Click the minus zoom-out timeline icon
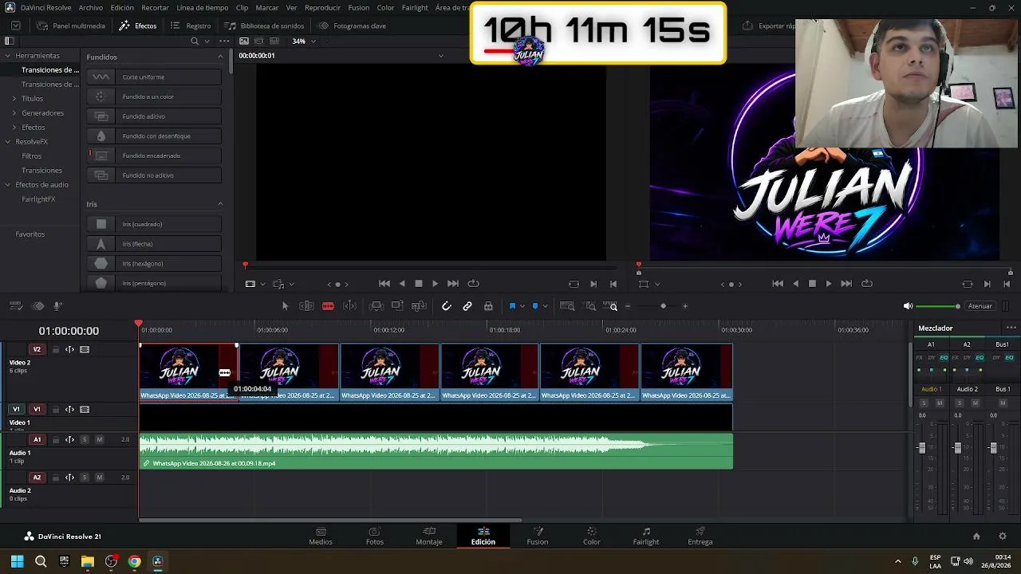This screenshot has height=574, width=1021. pyautogui.click(x=628, y=306)
